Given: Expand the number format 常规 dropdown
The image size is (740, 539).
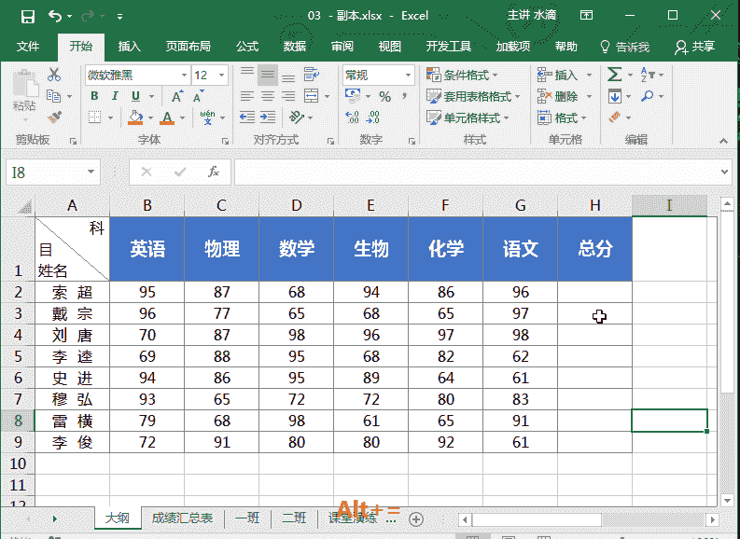Looking at the screenshot, I should click(x=378, y=75).
